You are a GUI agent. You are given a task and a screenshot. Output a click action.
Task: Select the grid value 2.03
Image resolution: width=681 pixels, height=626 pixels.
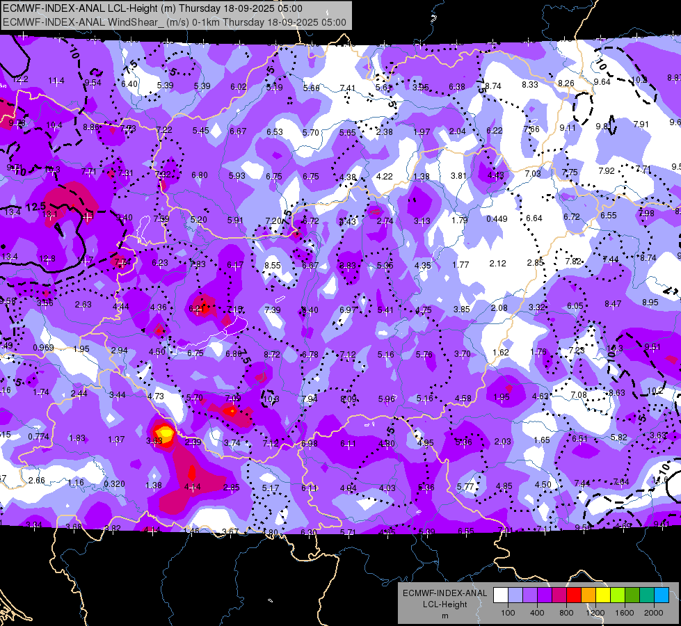click(502, 442)
